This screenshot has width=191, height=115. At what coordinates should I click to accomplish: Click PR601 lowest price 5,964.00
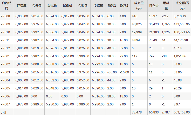67,56
